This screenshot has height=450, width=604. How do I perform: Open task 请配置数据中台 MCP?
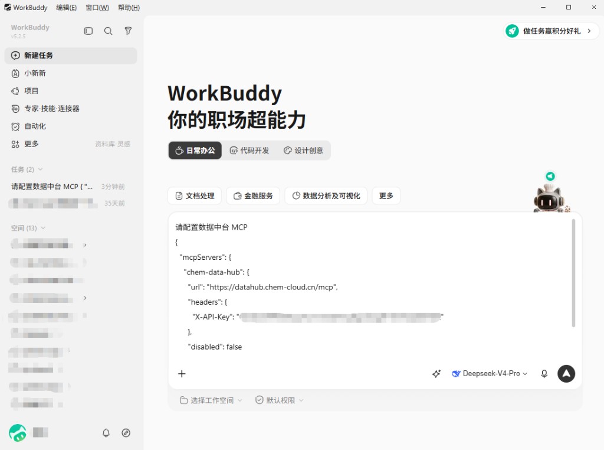pyautogui.click(x=71, y=187)
